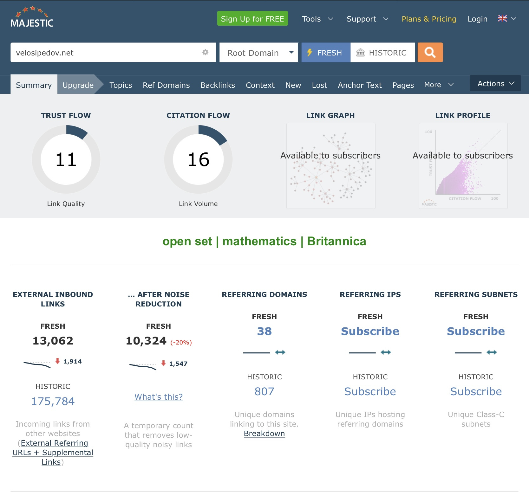The width and height of the screenshot is (529, 496).
Task: Click the value 10,324
Action: click(x=146, y=341)
